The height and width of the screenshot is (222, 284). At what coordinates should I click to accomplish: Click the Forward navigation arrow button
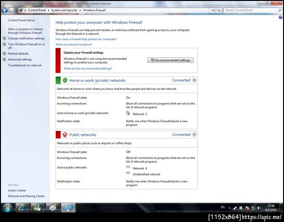(11, 10)
